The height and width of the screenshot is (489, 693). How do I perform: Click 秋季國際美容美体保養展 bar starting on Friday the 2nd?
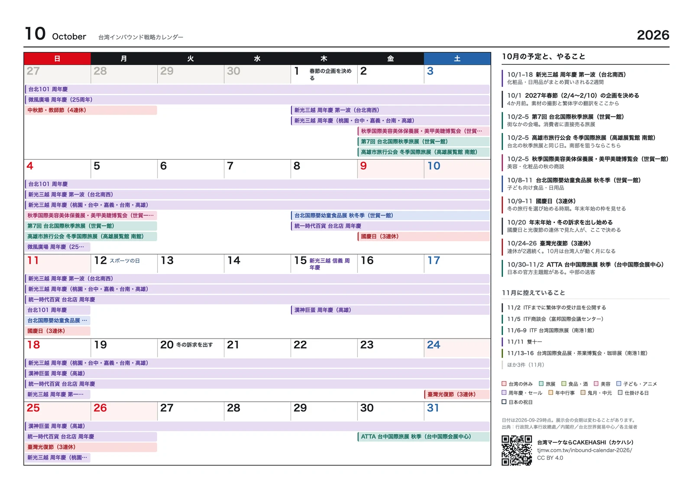pyautogui.click(x=424, y=131)
